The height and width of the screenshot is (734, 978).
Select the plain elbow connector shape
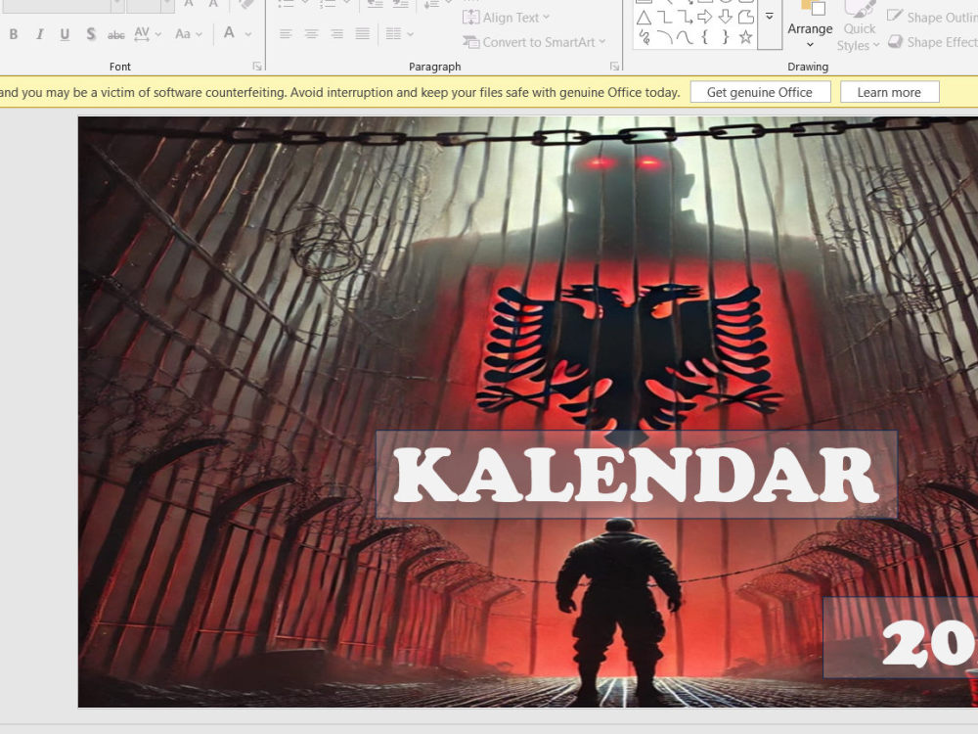click(665, 18)
